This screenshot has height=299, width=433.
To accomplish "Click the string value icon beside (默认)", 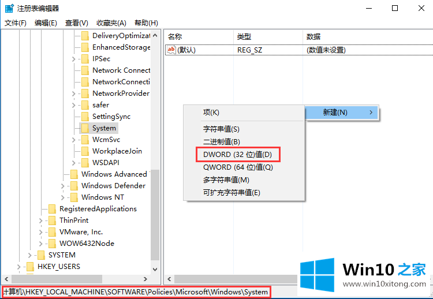I will [171, 50].
